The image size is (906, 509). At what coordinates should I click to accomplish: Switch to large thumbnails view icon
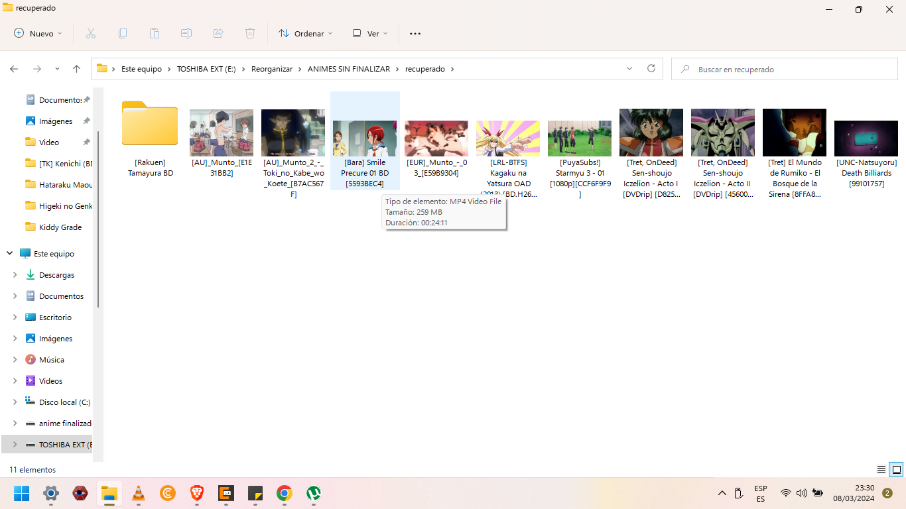point(896,469)
